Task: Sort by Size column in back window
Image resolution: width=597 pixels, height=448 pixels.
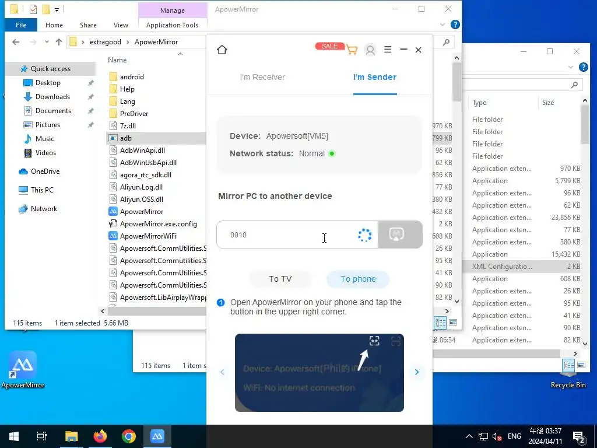Action: coord(548,103)
